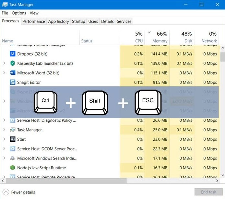Click horizontal scrollbar left arrow
Viewport: 225px width, 199px height.
(3, 181)
